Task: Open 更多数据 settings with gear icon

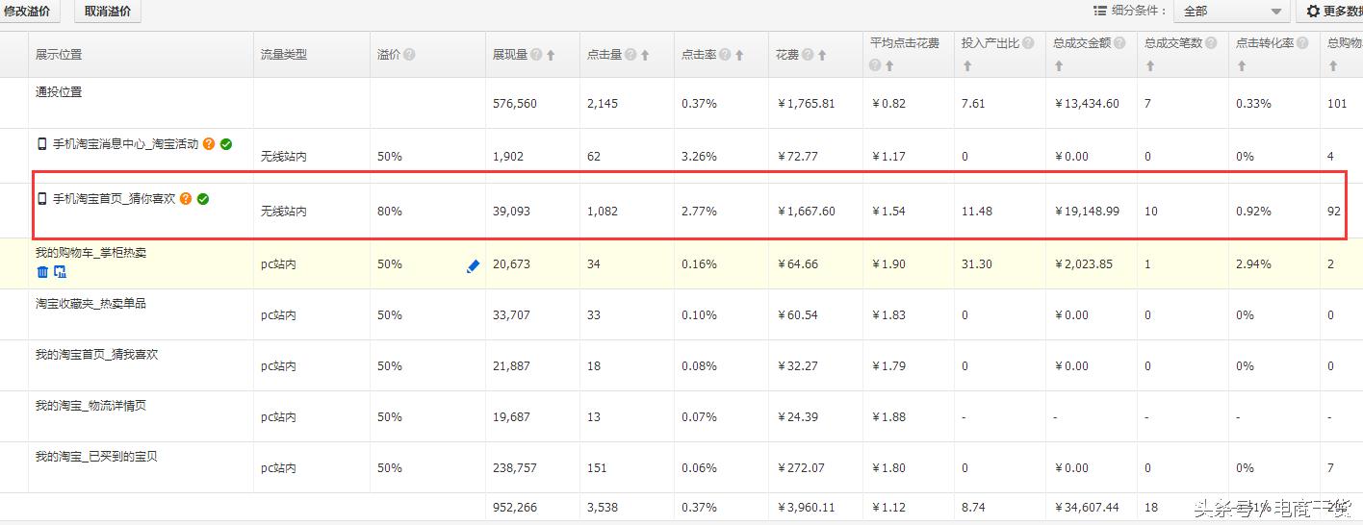Action: coord(1332,11)
